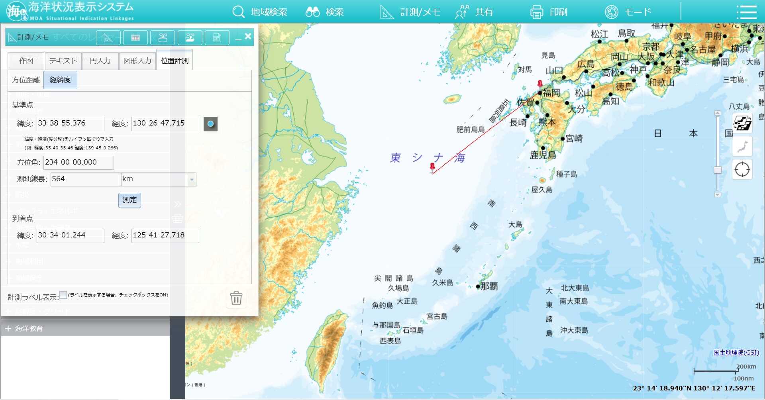The width and height of the screenshot is (765, 400).
Task: Click the zoom slider up arrow
Action: 718,113
